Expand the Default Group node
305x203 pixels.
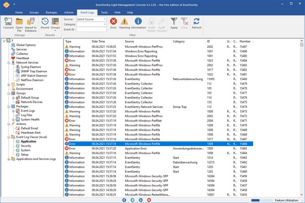tap(14, 98)
